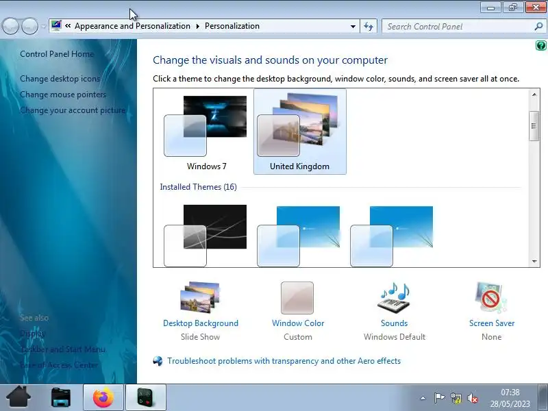Select the black installed theme with curved lines
Screen dimensions: 548x411
(205, 236)
